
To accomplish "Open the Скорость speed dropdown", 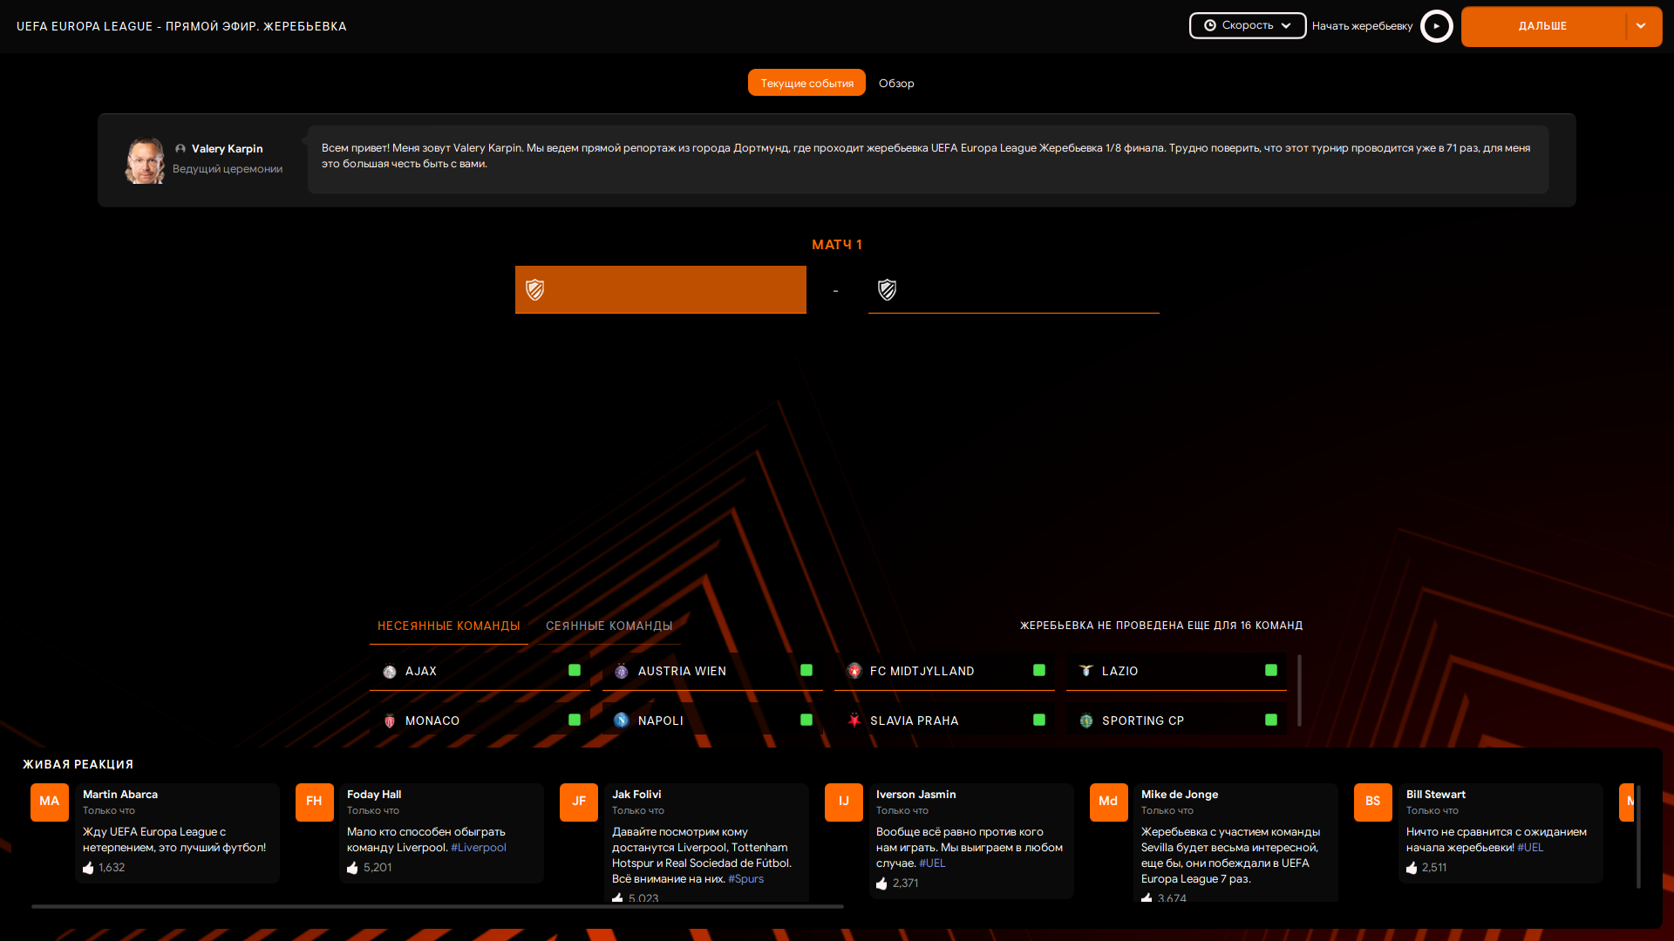I will (1247, 25).
